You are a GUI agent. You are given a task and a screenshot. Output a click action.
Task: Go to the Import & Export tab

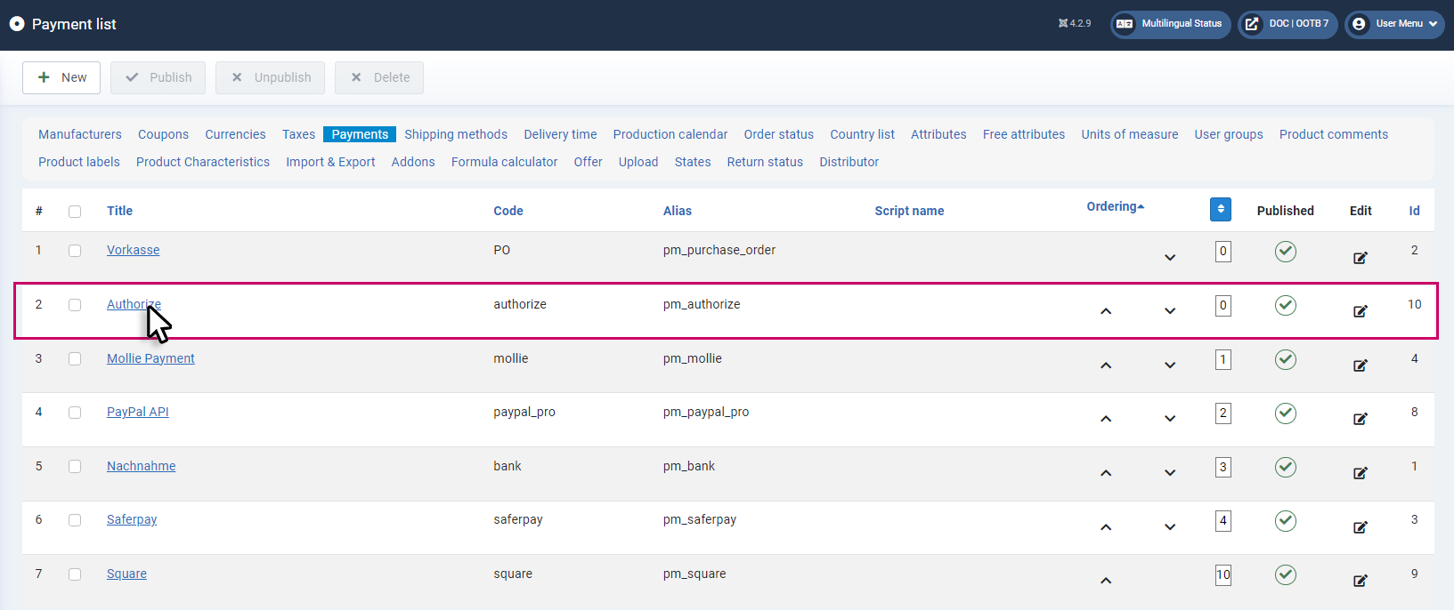pos(330,162)
